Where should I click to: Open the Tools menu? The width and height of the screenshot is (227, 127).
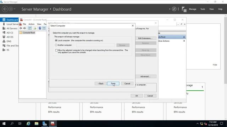tap(203, 9)
